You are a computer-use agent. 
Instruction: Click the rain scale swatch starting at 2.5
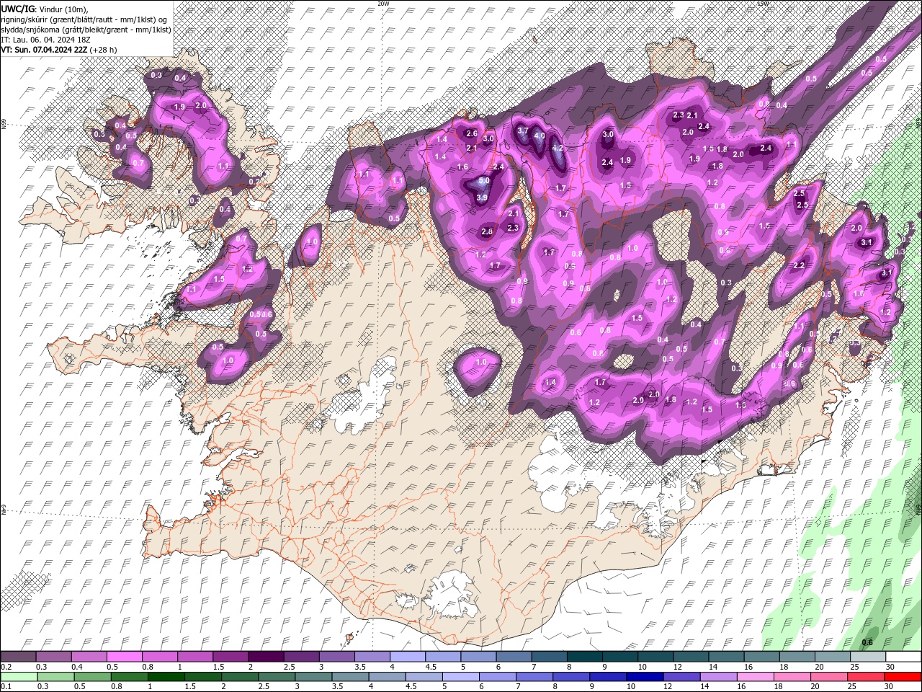[276, 677]
